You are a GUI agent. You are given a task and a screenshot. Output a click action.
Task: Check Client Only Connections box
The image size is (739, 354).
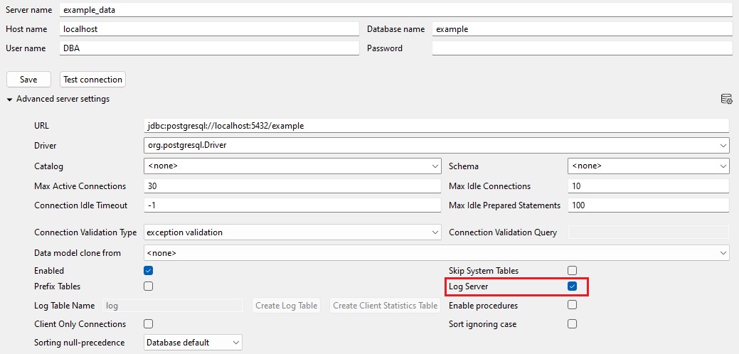(148, 324)
